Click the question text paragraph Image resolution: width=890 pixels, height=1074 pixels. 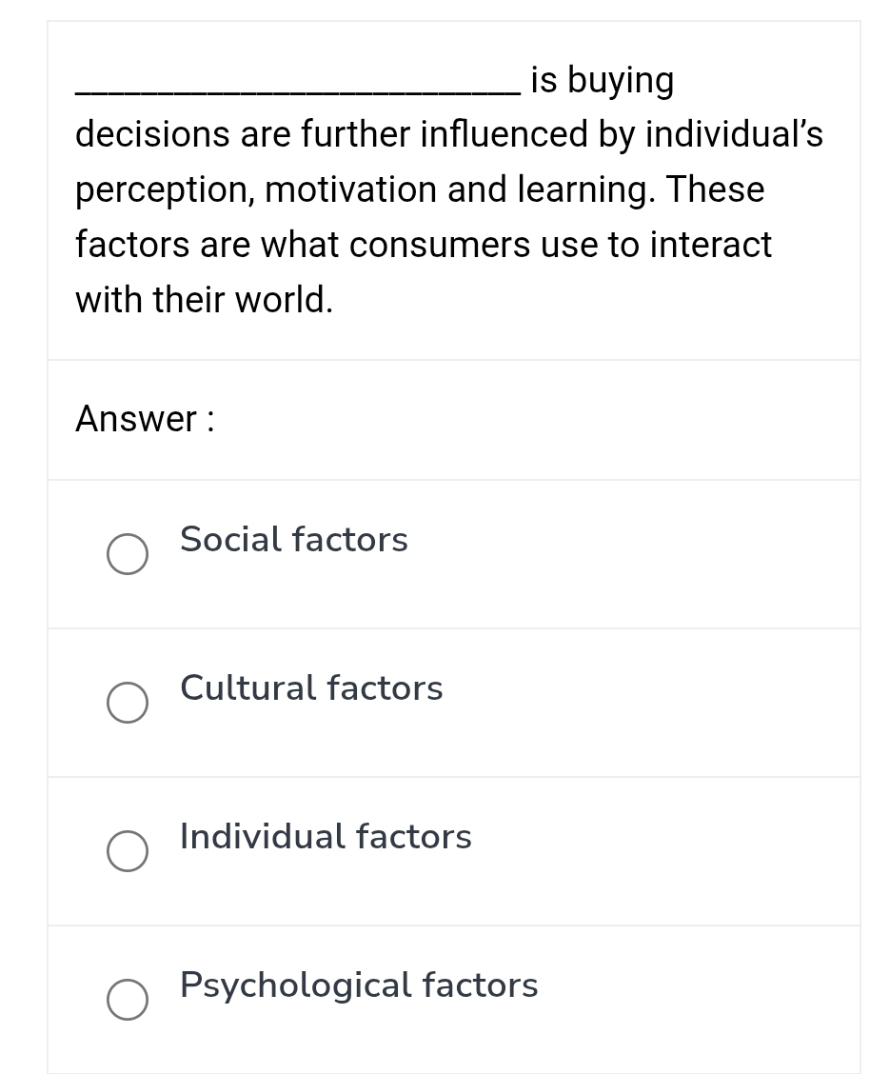click(x=447, y=190)
